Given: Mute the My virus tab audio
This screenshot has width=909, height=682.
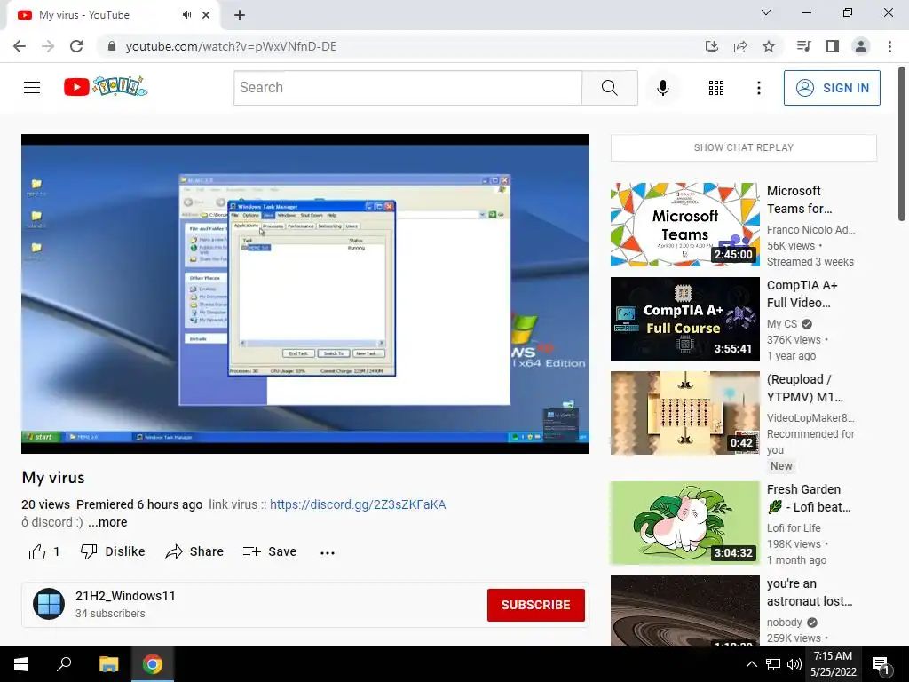Looking at the screenshot, I should 186,14.
